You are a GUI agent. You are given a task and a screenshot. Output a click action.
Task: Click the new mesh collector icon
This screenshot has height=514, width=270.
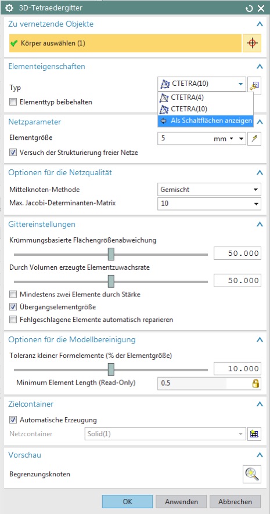click(254, 434)
